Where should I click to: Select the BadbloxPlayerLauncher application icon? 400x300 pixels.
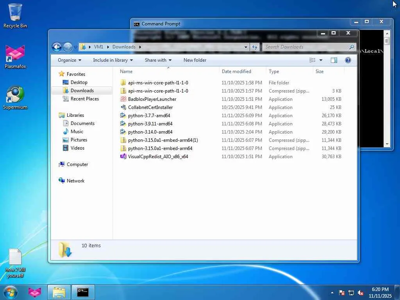(123, 99)
